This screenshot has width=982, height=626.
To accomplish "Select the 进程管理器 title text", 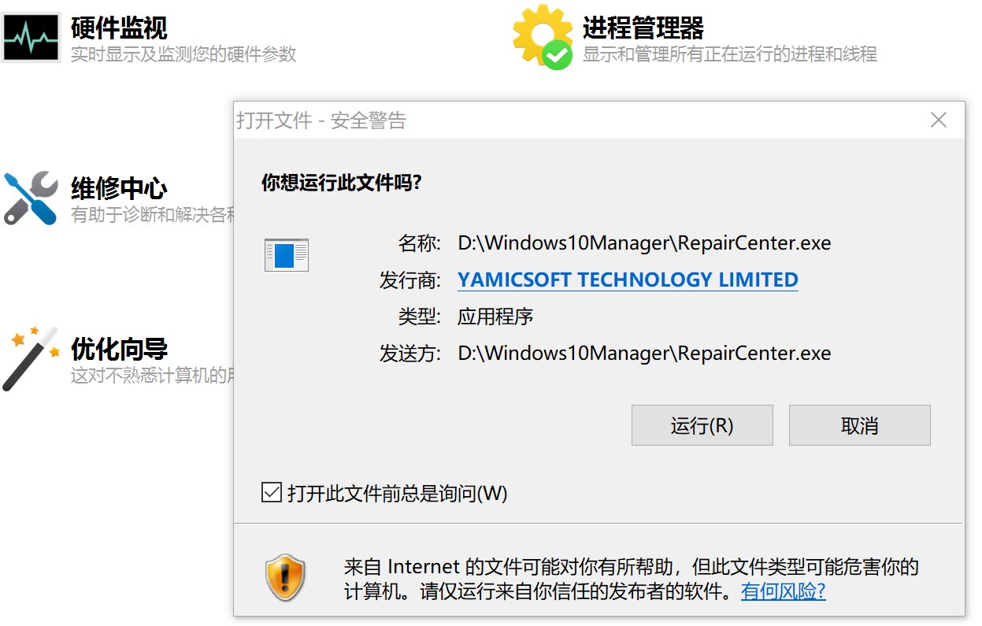I will pos(643,28).
